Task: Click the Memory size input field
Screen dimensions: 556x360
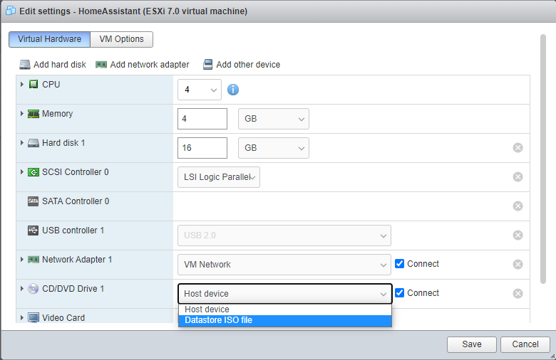Action: pos(202,119)
